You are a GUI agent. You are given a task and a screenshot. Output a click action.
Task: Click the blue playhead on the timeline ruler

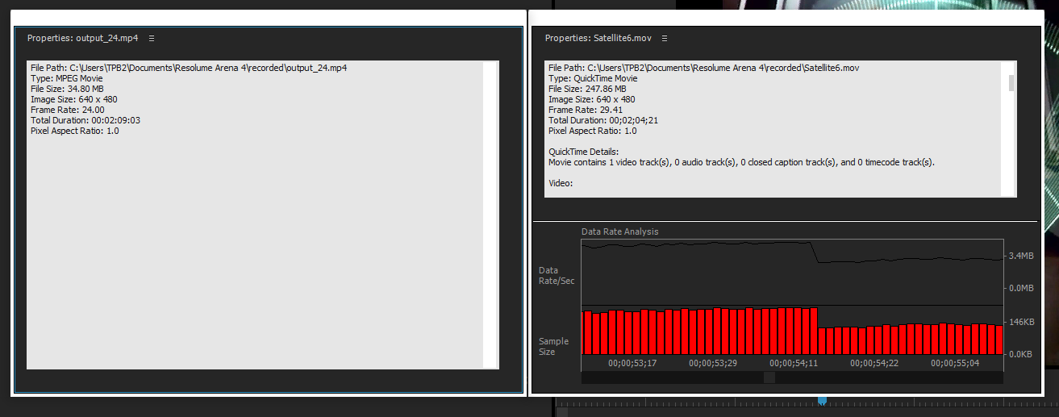(822, 400)
